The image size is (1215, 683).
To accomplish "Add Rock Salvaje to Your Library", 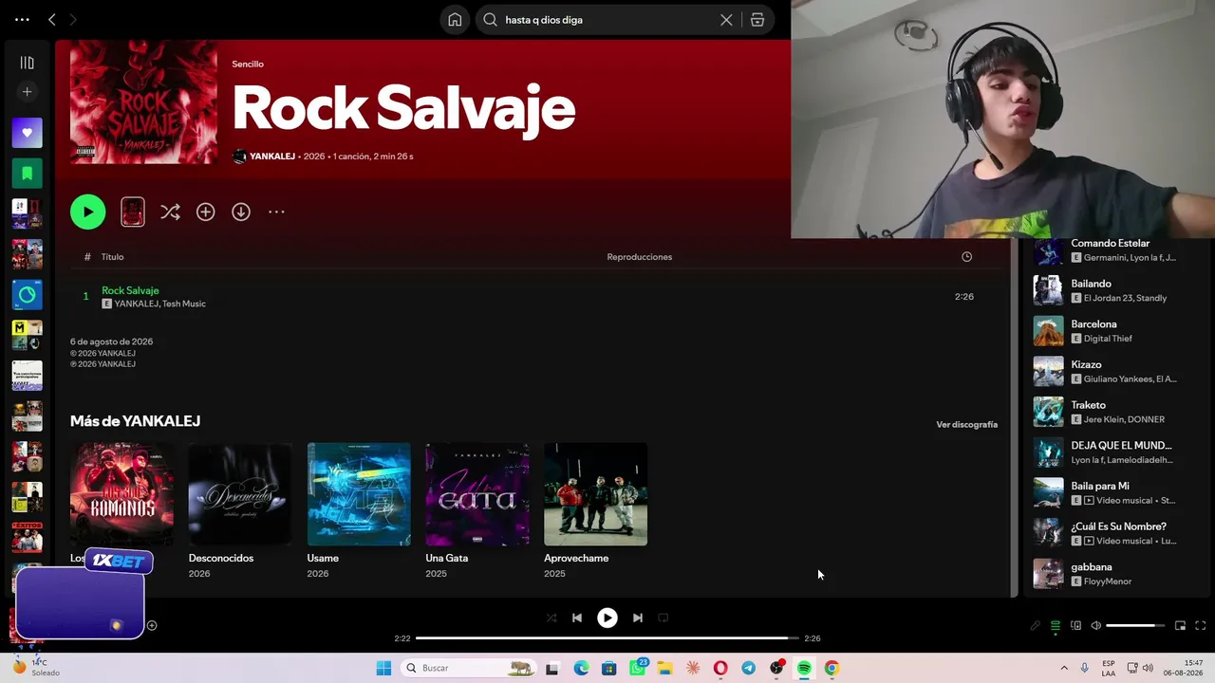I will tap(205, 212).
